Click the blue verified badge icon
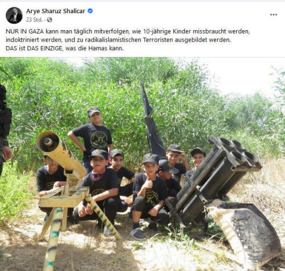This screenshot has width=285, height=271. tap(90, 11)
